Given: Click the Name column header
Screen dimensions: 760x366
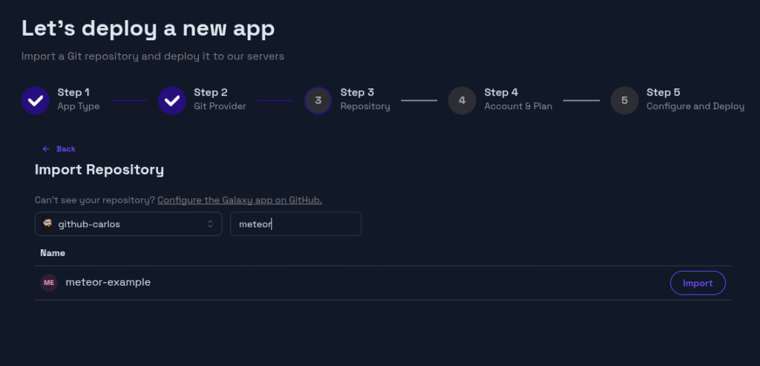Looking at the screenshot, I should 53,253.
